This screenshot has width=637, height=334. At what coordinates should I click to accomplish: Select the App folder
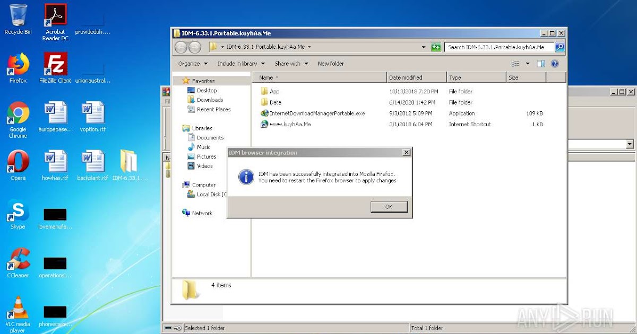pos(270,92)
